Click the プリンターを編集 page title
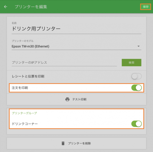 point(31,7)
